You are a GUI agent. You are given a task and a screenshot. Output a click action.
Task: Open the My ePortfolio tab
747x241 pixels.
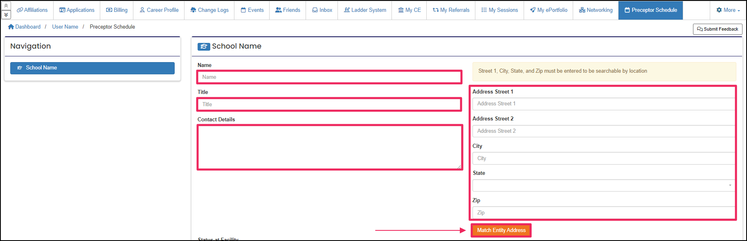[x=549, y=10]
